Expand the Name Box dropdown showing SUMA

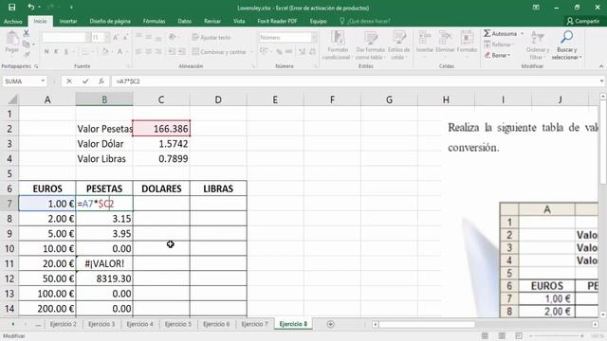[43, 81]
